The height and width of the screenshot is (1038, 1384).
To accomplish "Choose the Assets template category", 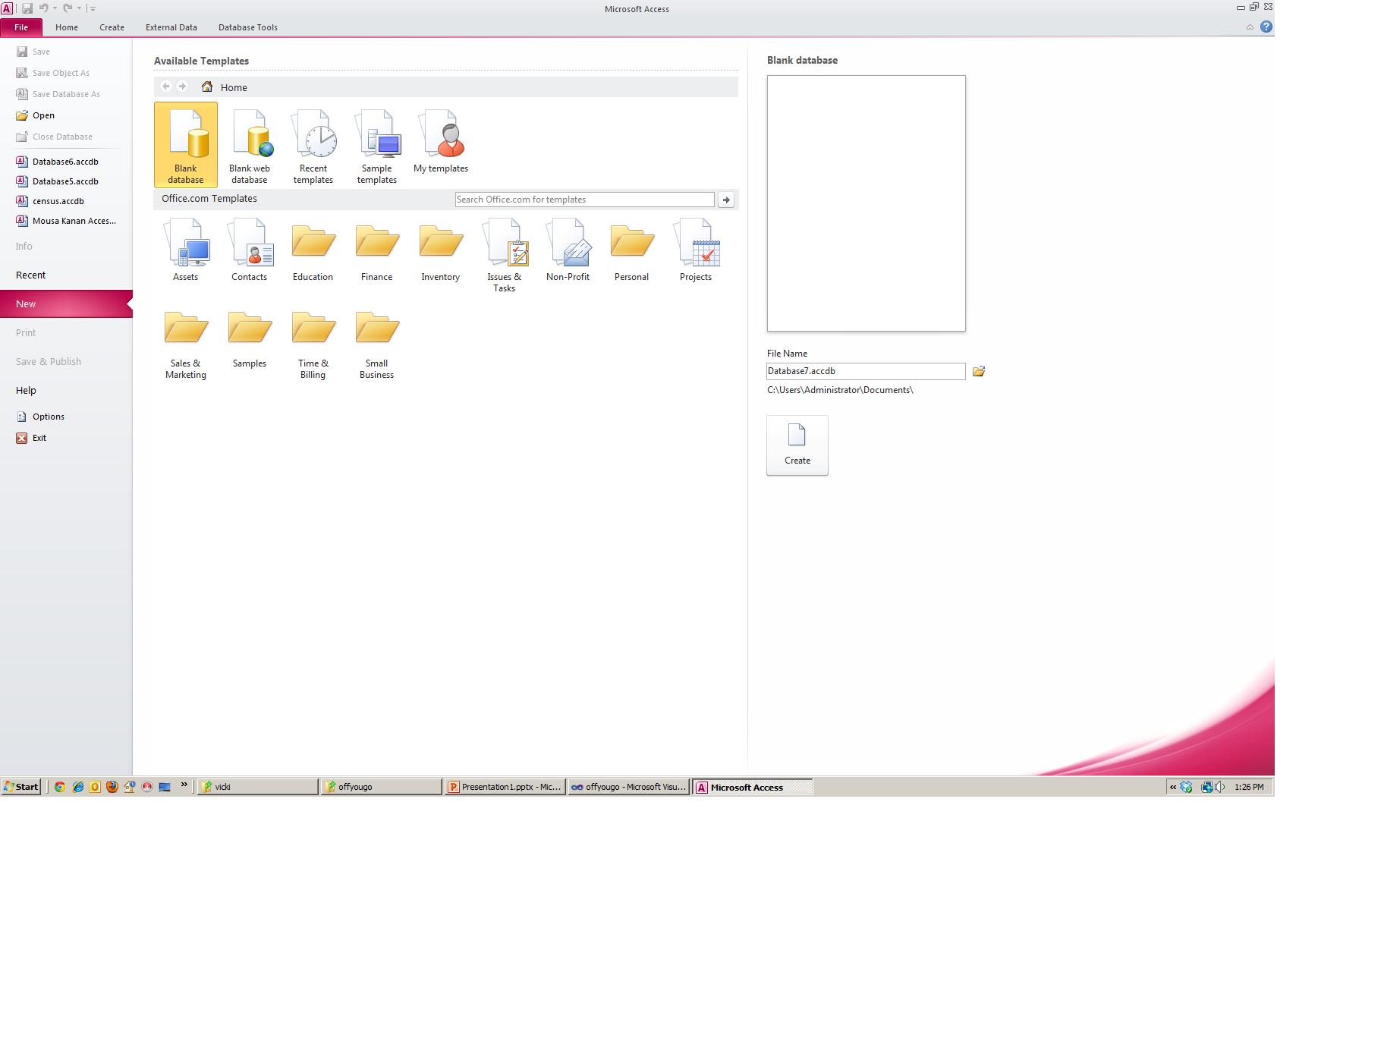I will tap(185, 250).
